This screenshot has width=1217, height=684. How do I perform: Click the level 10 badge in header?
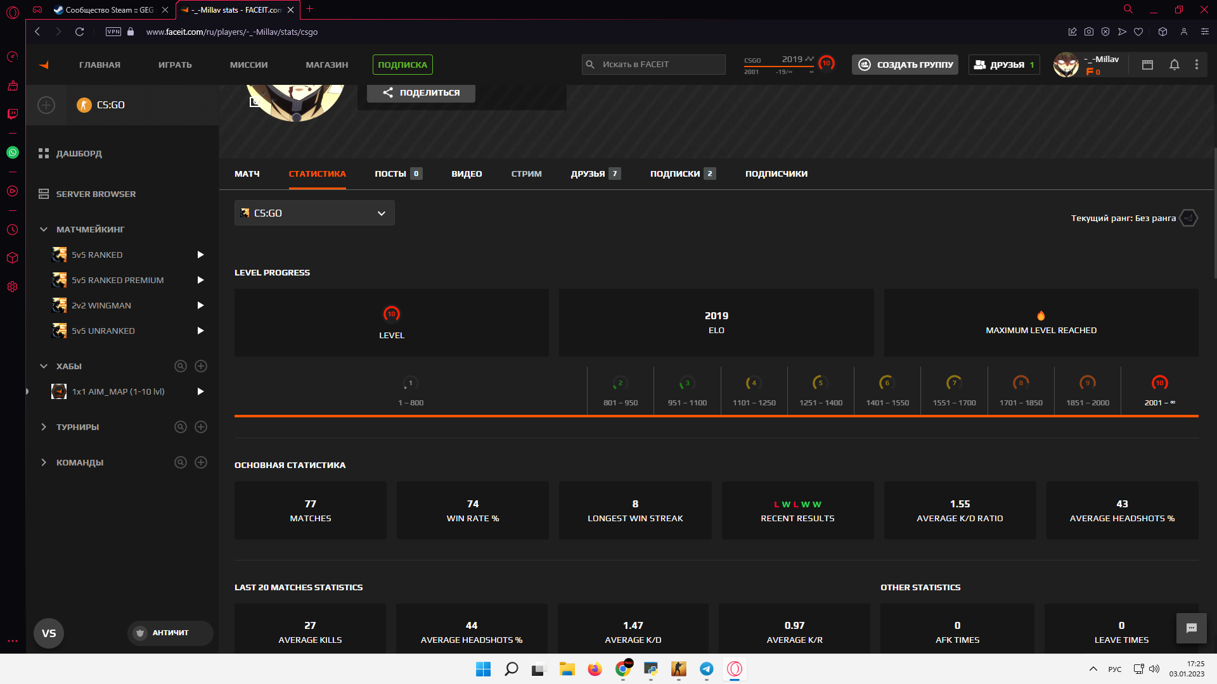coord(826,63)
